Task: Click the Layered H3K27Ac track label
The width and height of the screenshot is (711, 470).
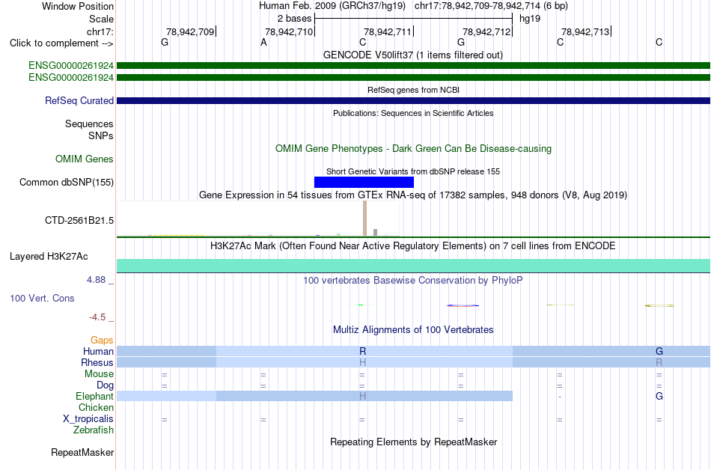Action: click(x=49, y=257)
